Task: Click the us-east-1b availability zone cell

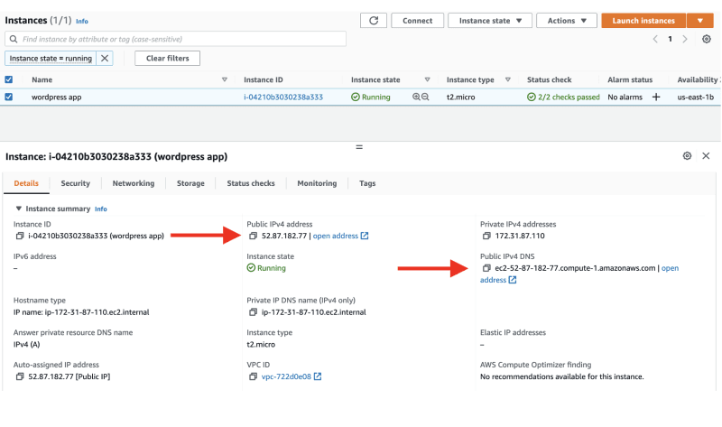Action: (x=695, y=97)
